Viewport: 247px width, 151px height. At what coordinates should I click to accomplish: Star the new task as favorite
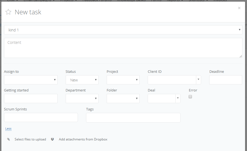[x=8, y=12]
